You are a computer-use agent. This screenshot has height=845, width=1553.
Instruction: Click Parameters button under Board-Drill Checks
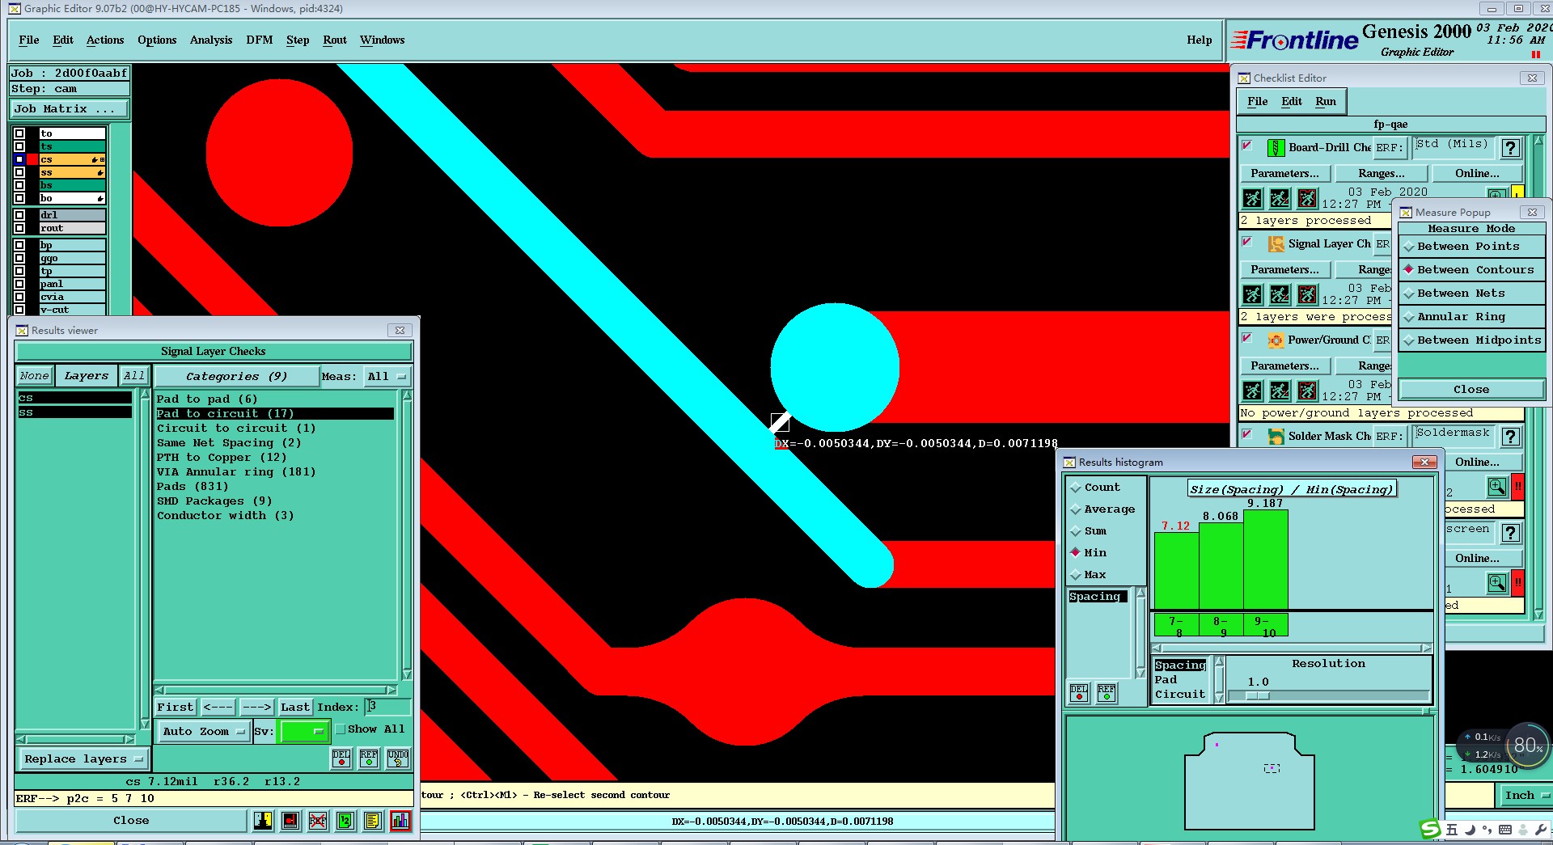[1284, 174]
